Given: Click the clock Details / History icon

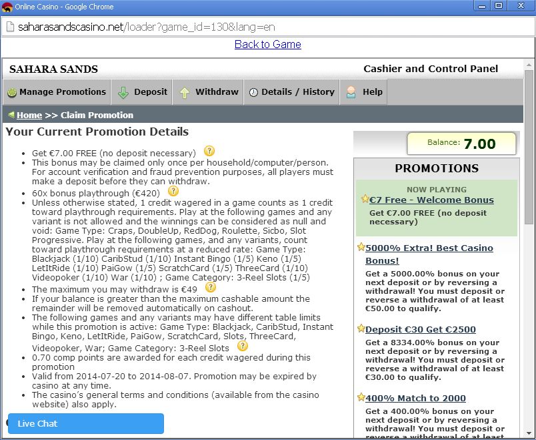Looking at the screenshot, I should (x=253, y=92).
